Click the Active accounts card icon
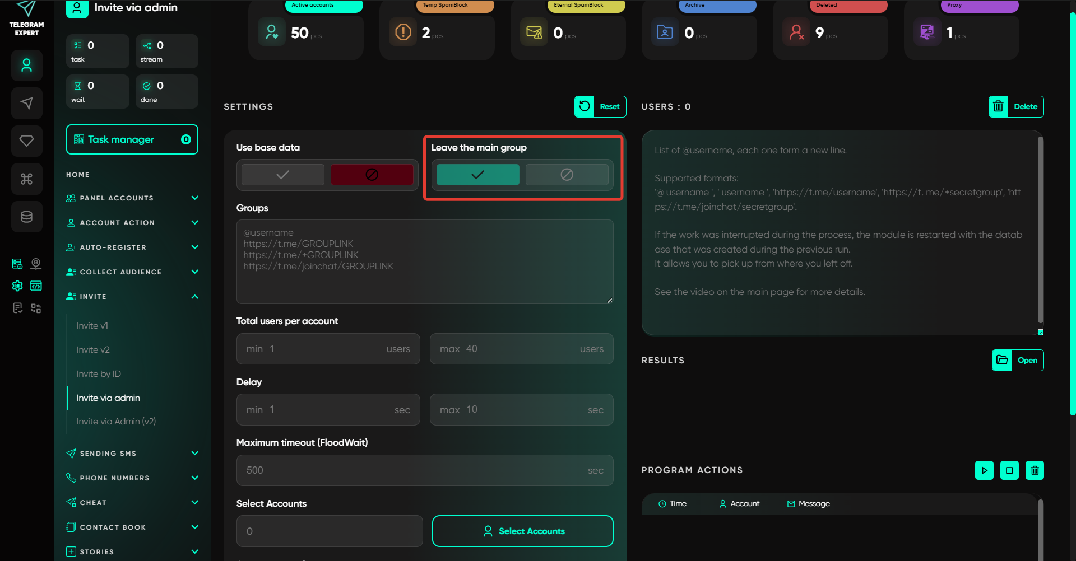 pos(272,32)
